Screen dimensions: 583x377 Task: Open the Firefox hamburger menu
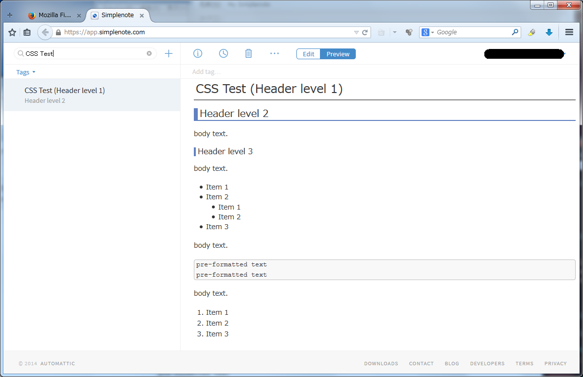pos(569,32)
